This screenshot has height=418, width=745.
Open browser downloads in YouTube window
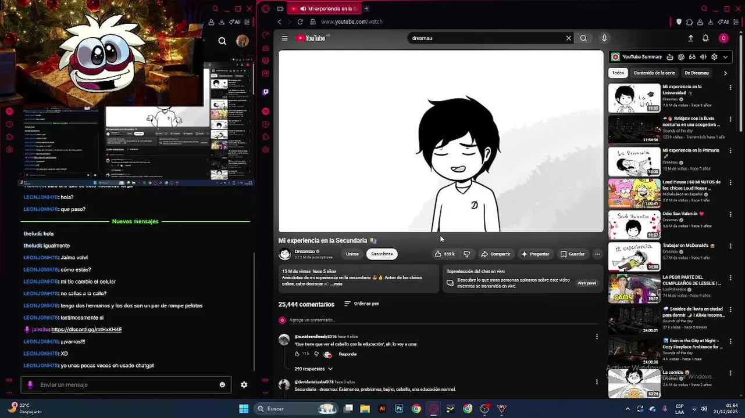(x=711, y=22)
